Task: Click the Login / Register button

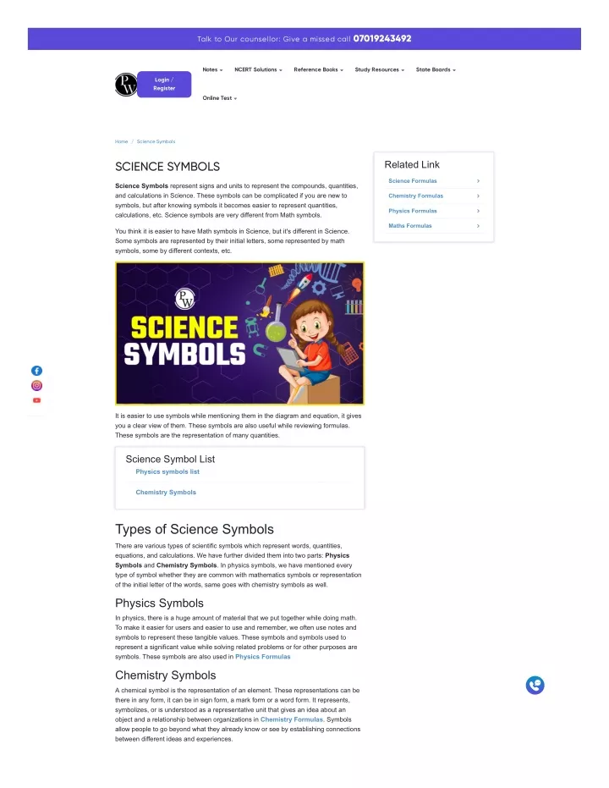Action: point(164,84)
